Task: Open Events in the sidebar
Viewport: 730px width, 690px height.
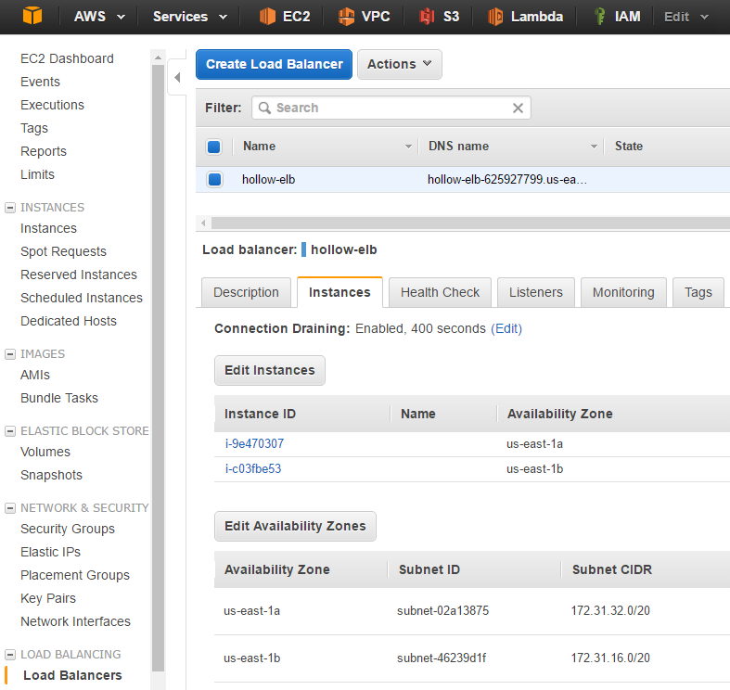Action: 40,82
